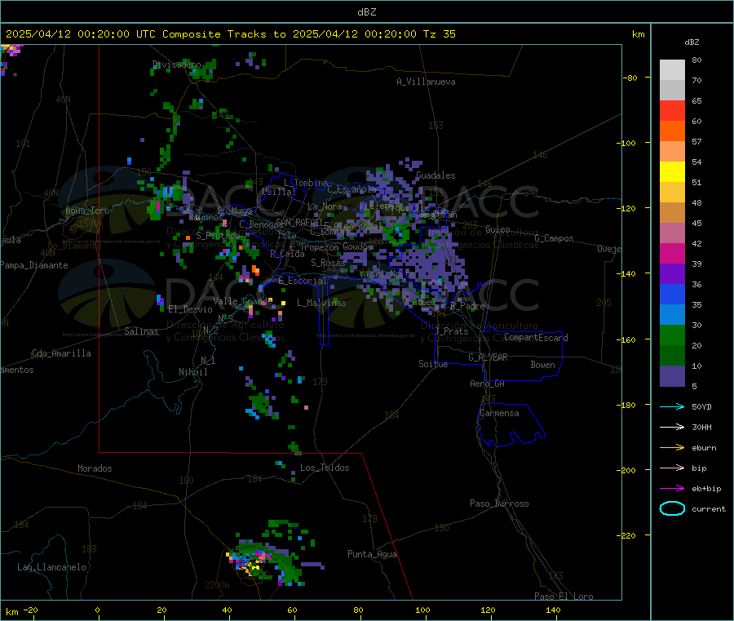Pick the yellow 54–51 dBZ swatch
The image size is (734, 621).
pyautogui.click(x=672, y=171)
